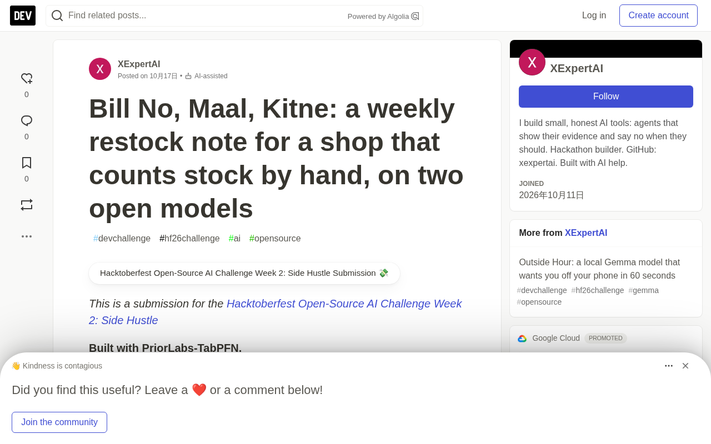Viewport: 711px width, 444px height.
Task: Open the XExpertAI author avatar beside the post date
Action: [x=100, y=69]
